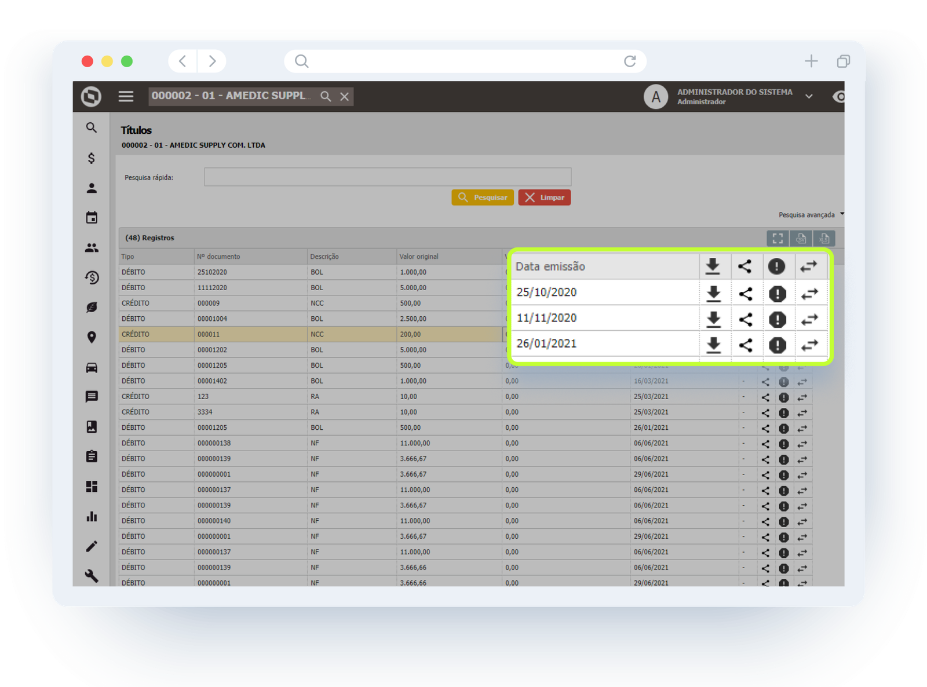The image size is (927, 687).
Task: Open the chat message icon in the sidebar
Action: [92, 397]
